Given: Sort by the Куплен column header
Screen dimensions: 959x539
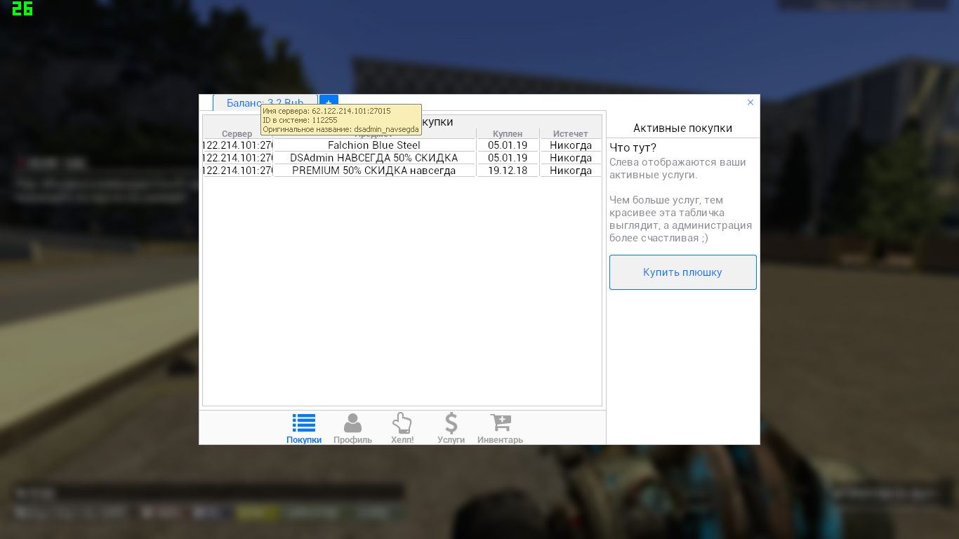Looking at the screenshot, I should (x=507, y=133).
